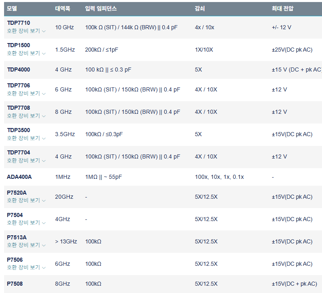Select the 5X attenuation in TDP4000 row
Viewport: 322px width, 293px height.
click(x=198, y=70)
